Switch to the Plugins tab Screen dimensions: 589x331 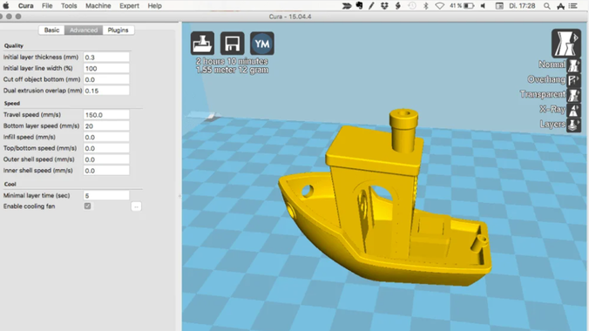[x=118, y=30]
